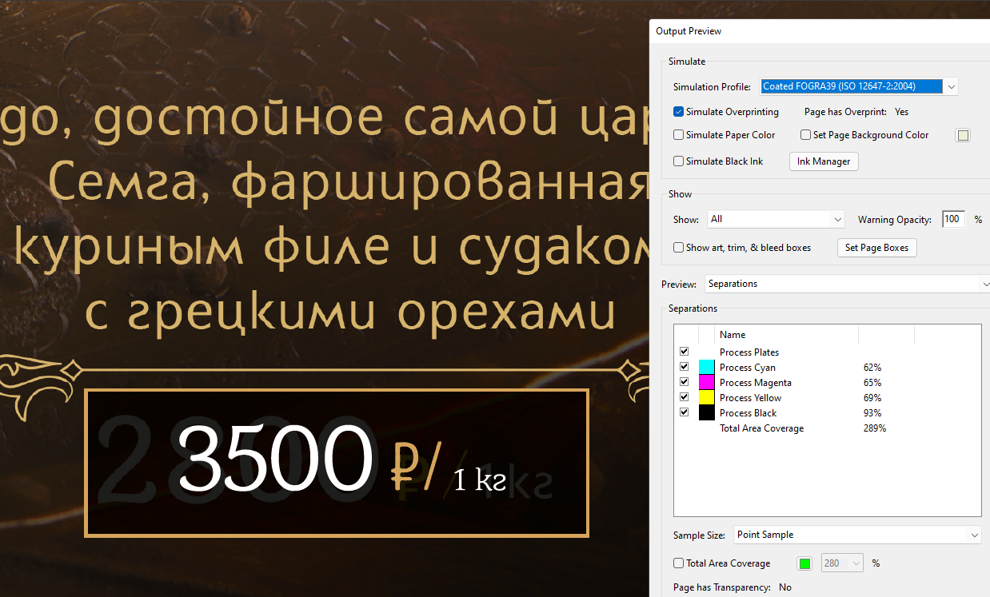
Task: Click the page background color swatch
Action: (963, 135)
